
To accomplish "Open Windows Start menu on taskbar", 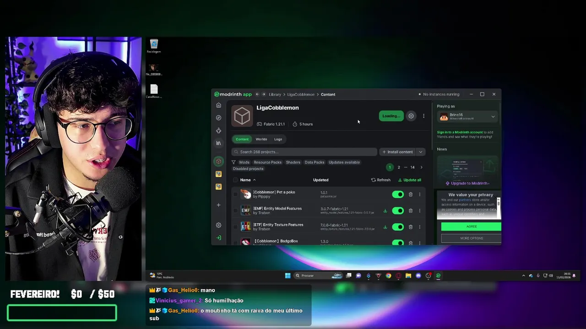I will (288, 276).
